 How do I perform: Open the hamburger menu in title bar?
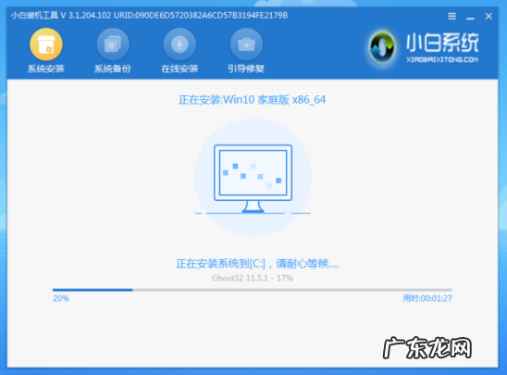coord(452,16)
